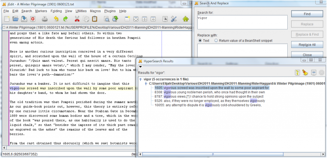Click the Replace & Find button
Screen dimensions: 327x158
[x=307, y=34]
